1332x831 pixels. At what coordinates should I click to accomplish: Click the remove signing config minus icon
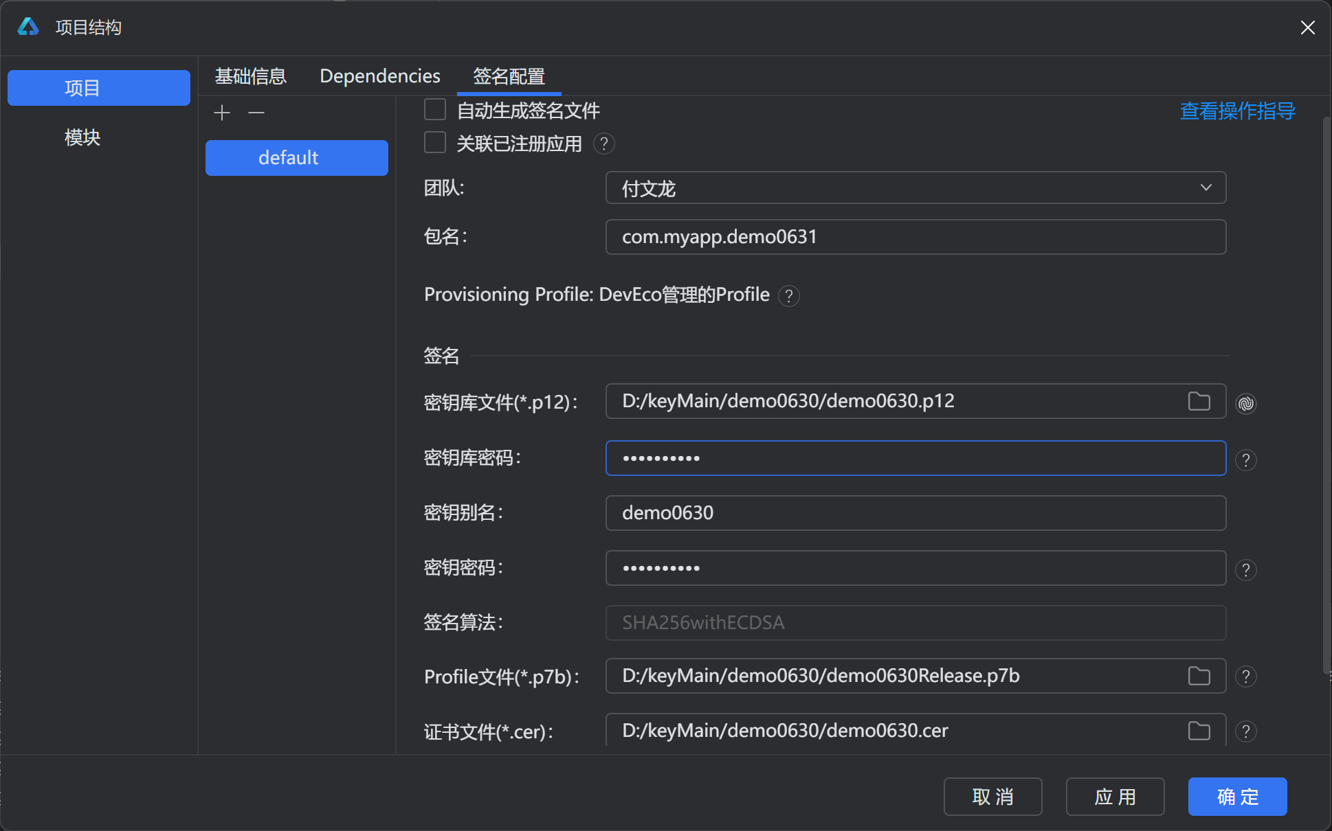256,113
